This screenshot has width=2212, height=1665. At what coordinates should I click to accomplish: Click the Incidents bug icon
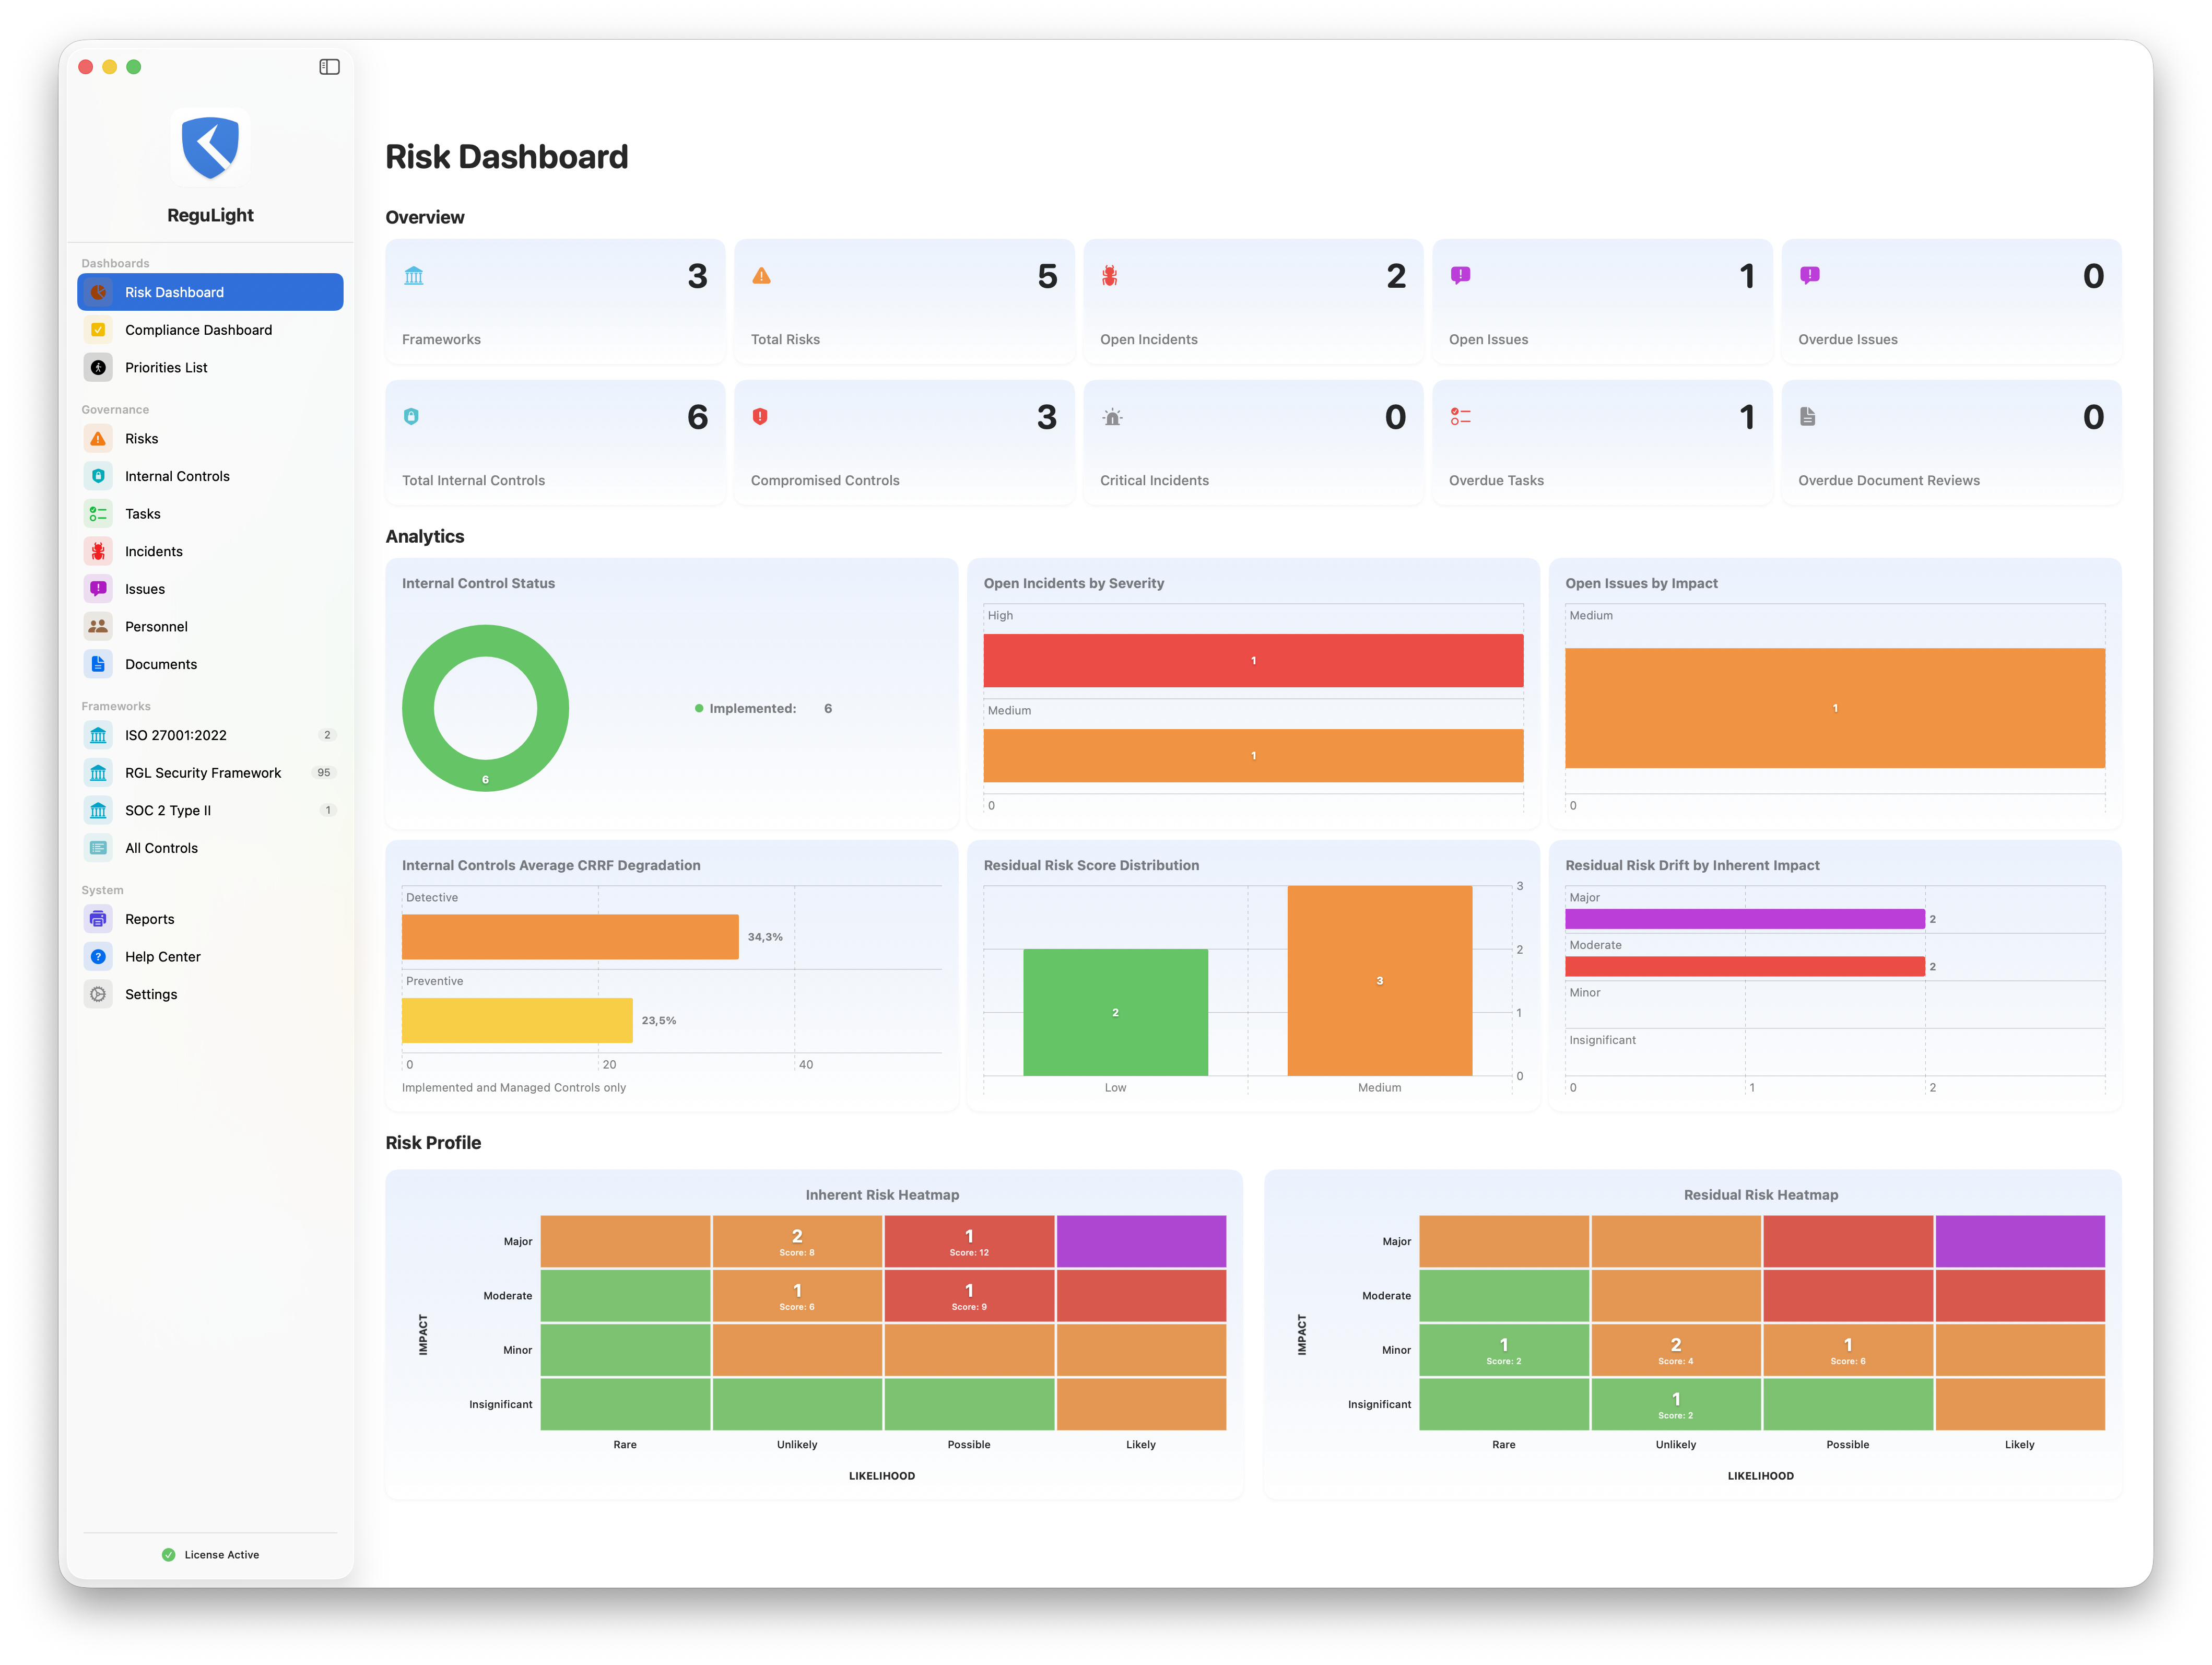point(98,551)
